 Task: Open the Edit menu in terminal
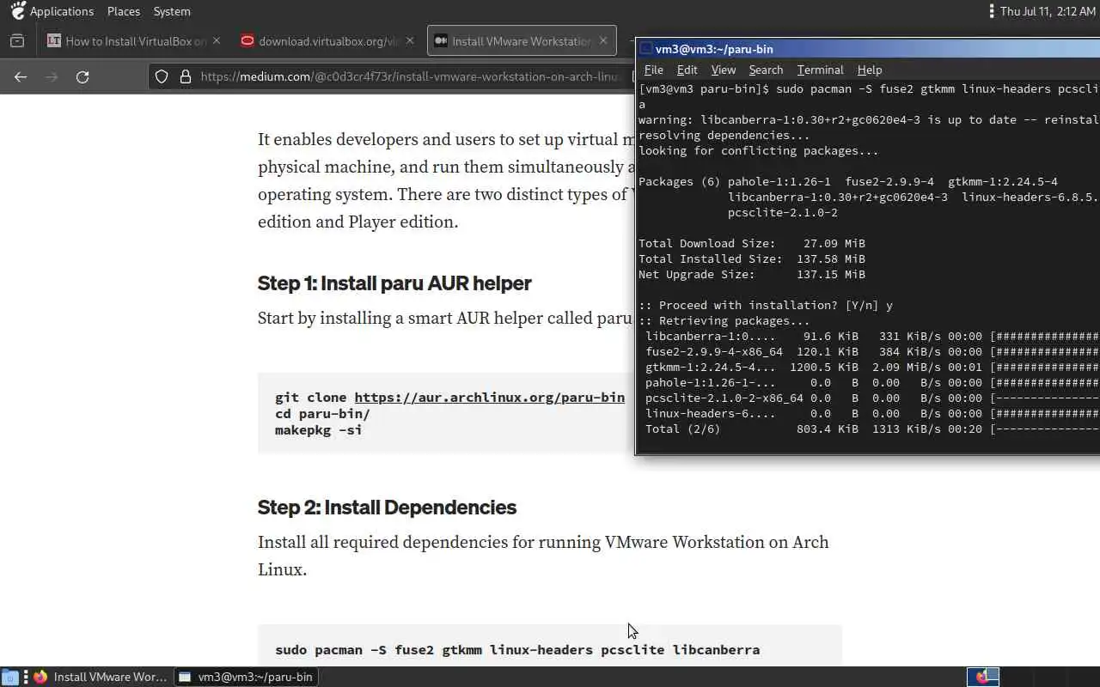point(687,70)
